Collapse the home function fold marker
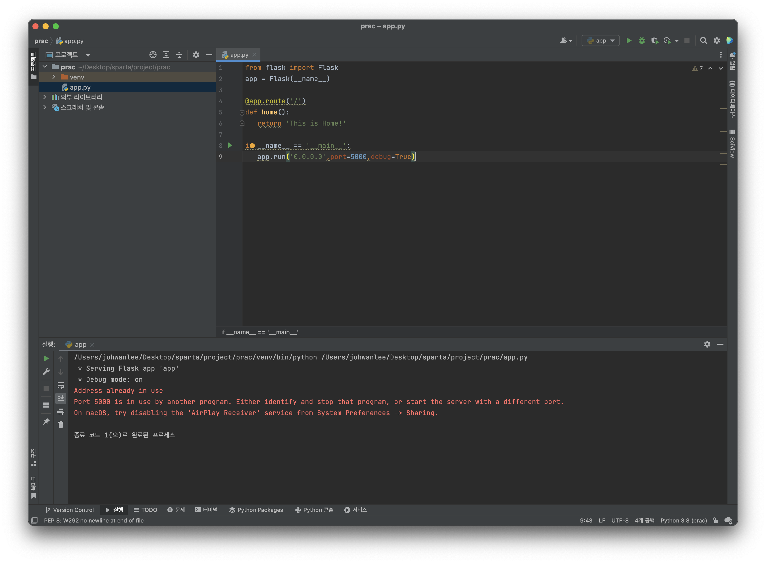766x563 pixels. tap(242, 112)
